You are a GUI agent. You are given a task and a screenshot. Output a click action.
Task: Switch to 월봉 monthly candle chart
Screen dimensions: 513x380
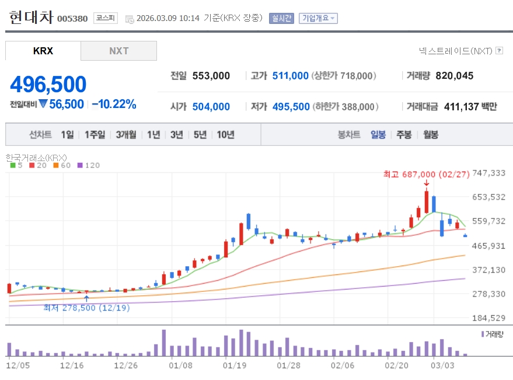(x=431, y=135)
